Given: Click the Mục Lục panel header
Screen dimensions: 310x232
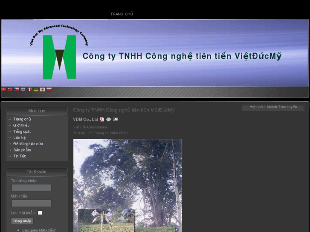Looking at the screenshot, I should 37,111.
